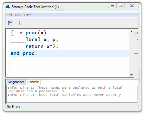144x115 pixels.
Task: Open the File menu
Action: 9,14
